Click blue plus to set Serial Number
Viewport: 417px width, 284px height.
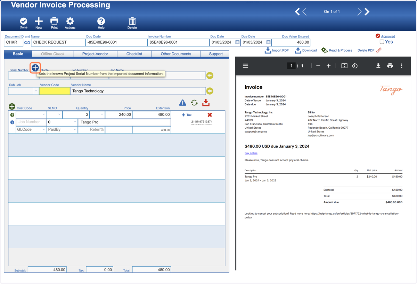click(35, 68)
